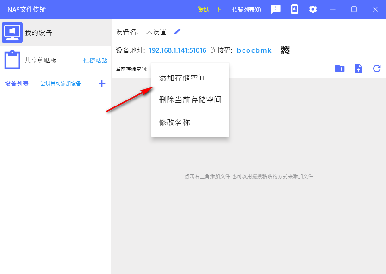
Task: Open 传输列表(0) transfer list
Action: [x=246, y=9]
